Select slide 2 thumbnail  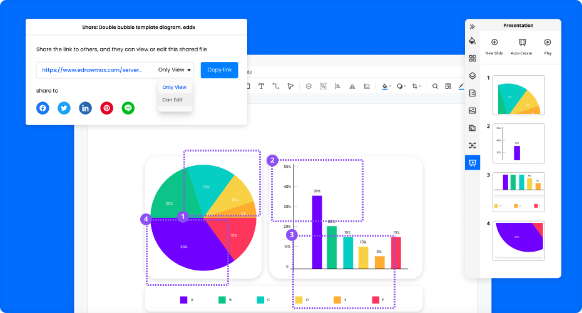pos(519,143)
